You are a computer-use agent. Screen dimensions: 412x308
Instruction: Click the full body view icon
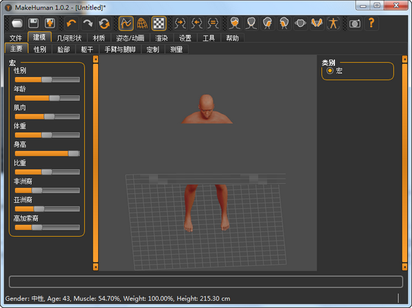pos(333,23)
